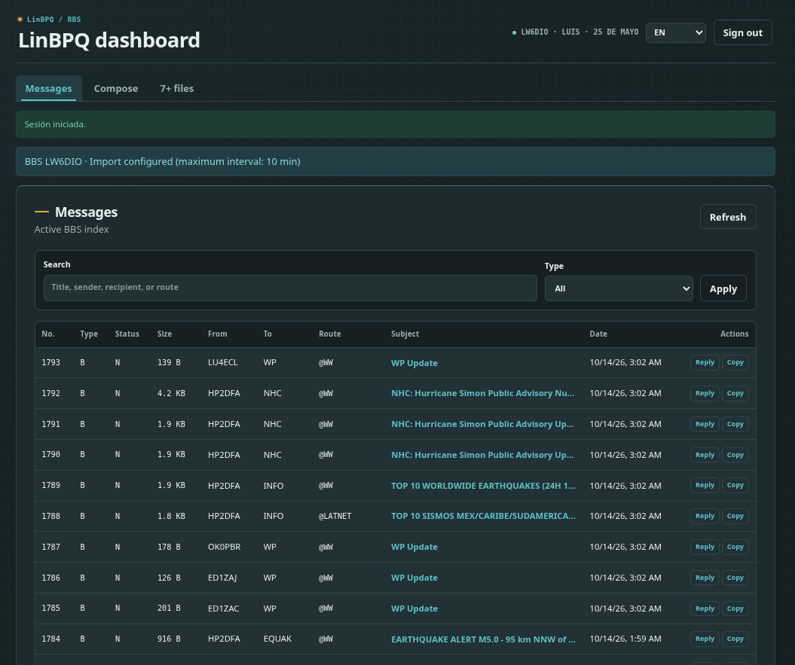Click the EQUAK recipient cell
The width and height of the screenshot is (795, 665).
coord(277,639)
